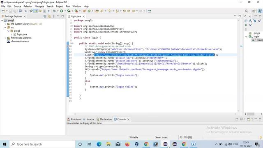This screenshot has width=263, height=148.
Task: Click the Open Perspective icon
Action: click(x=254, y=11)
